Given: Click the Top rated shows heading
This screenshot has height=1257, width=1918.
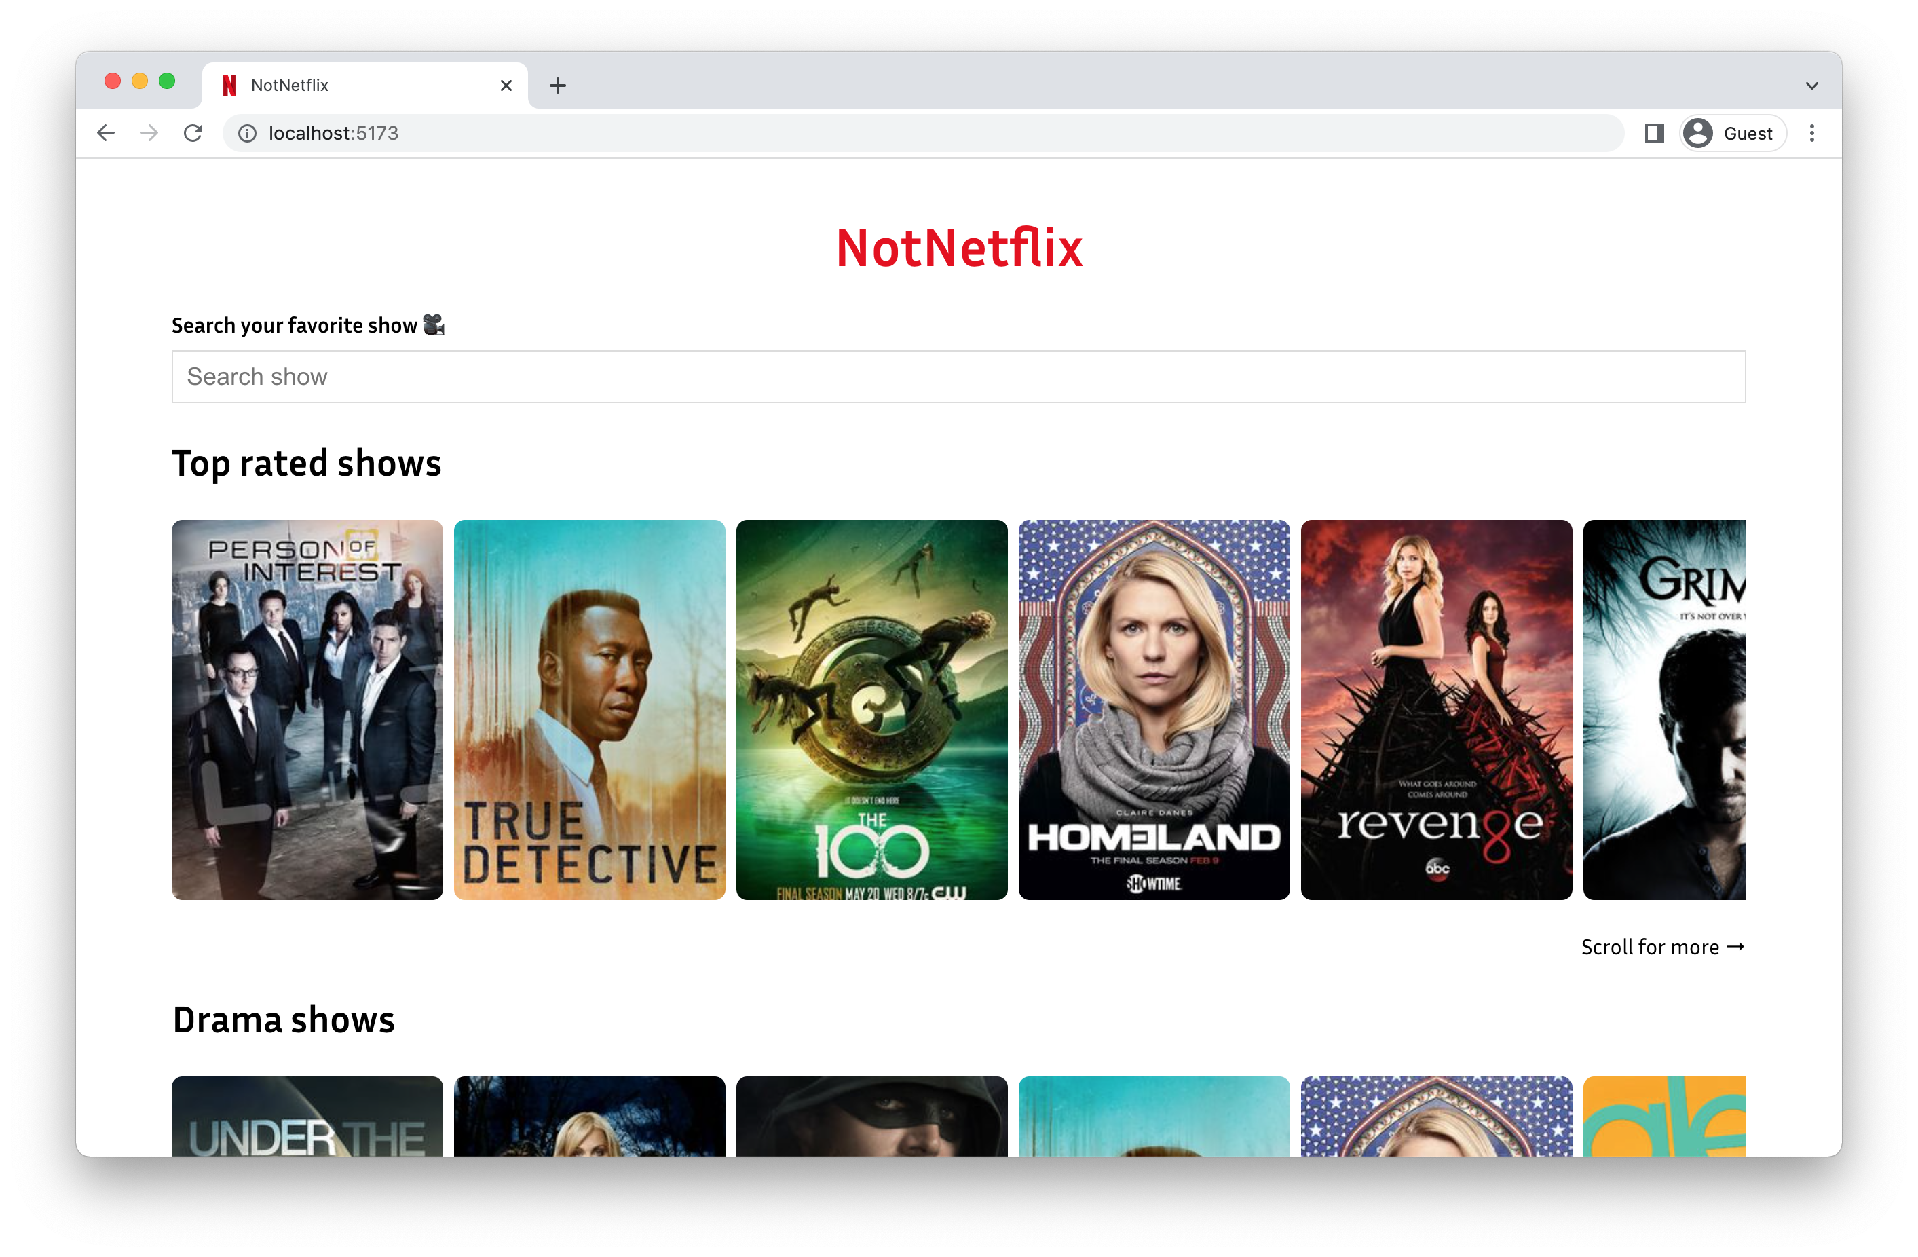Looking at the screenshot, I should pos(306,464).
